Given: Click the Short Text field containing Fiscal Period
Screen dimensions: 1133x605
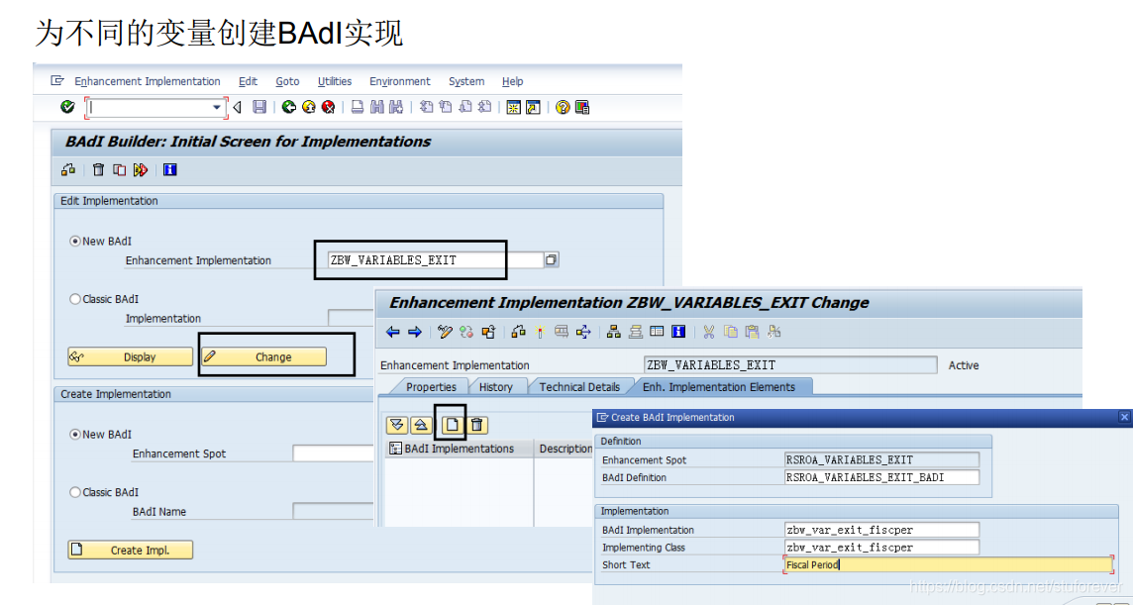Looking at the screenshot, I should [948, 564].
